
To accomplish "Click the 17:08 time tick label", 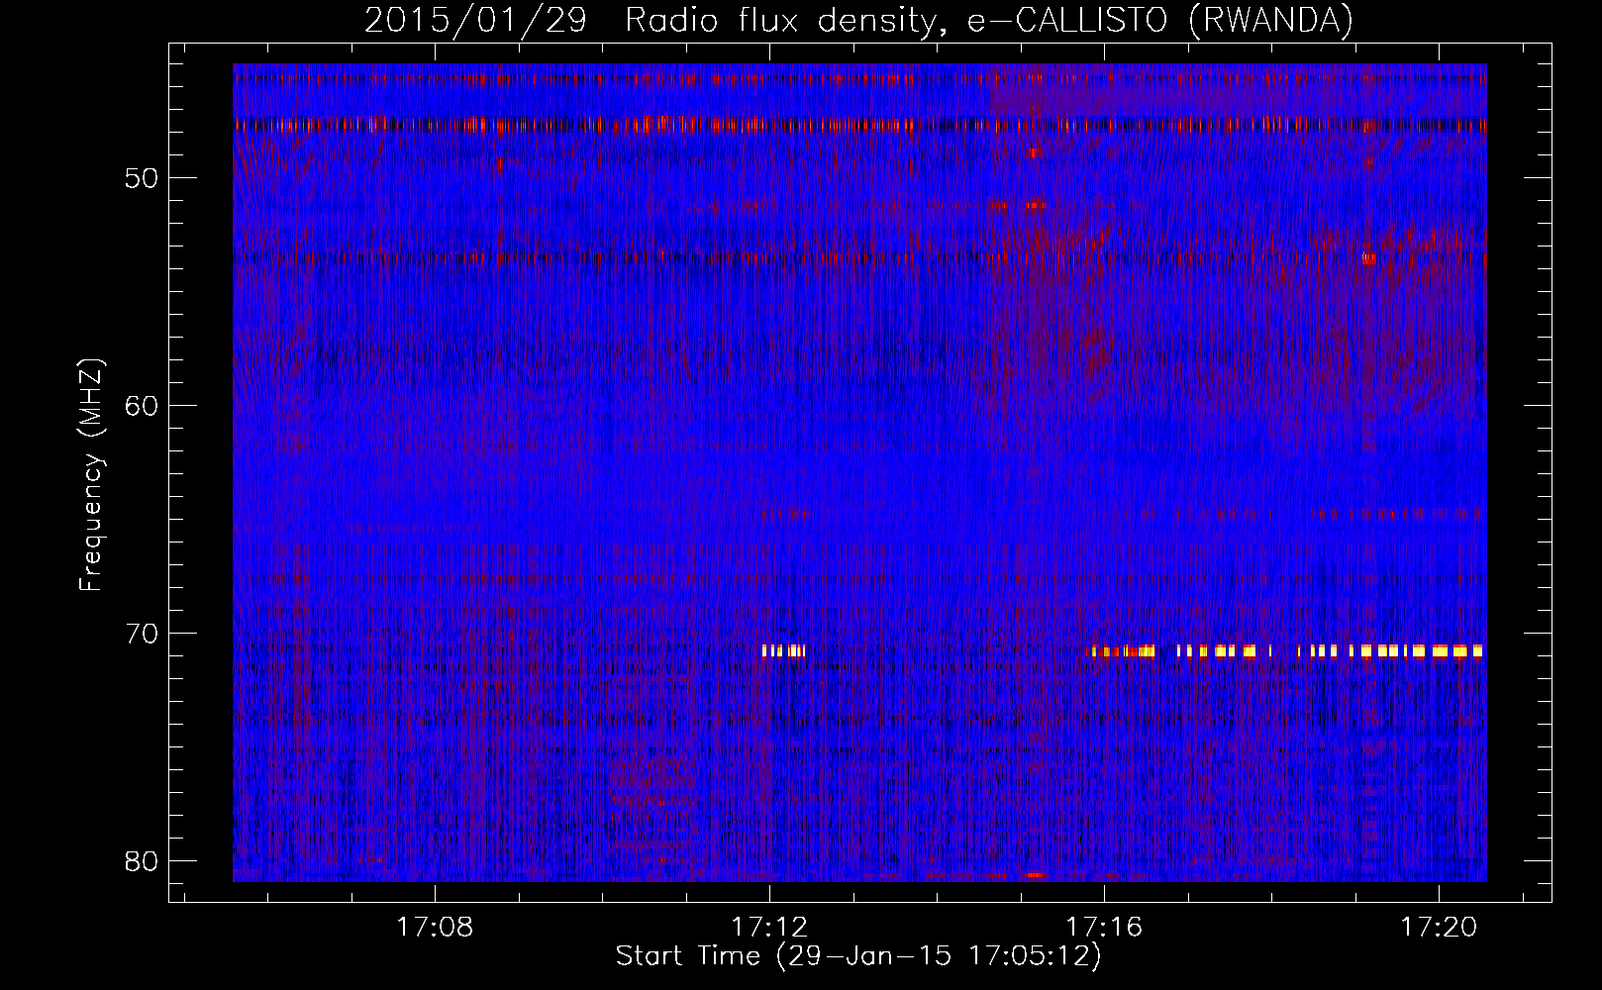I will pos(435,927).
